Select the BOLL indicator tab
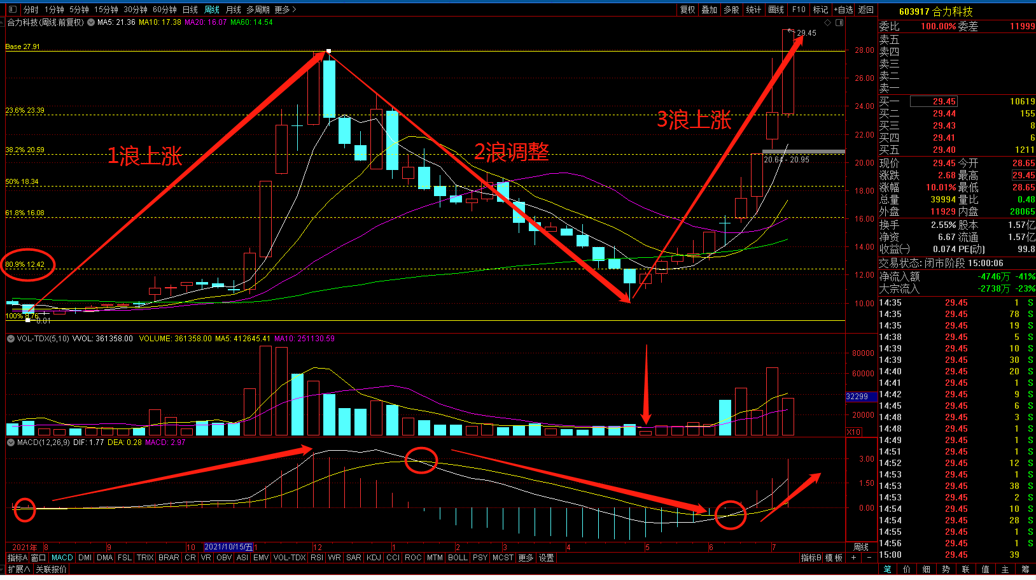The height and width of the screenshot is (580, 1036). [458, 558]
